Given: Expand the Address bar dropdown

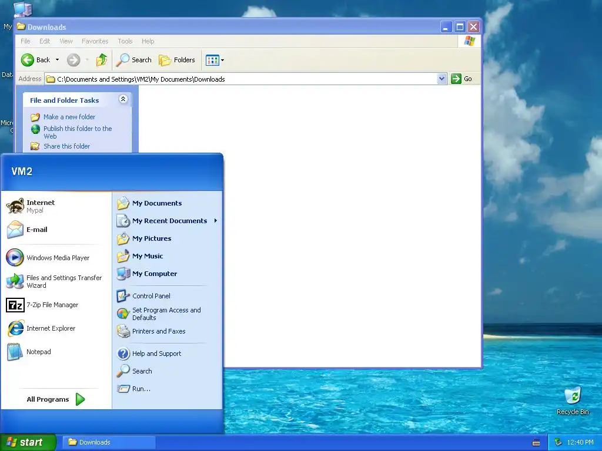Looking at the screenshot, I should tap(442, 79).
